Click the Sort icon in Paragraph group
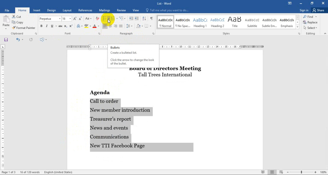Image resolution: width=328 pixels, height=175 pixels. (144, 19)
